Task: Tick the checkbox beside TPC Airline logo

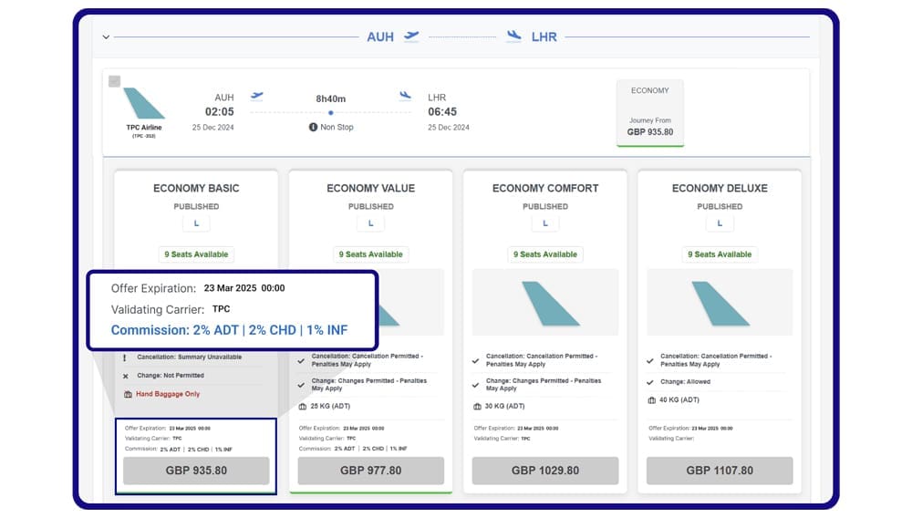Action: click(114, 81)
